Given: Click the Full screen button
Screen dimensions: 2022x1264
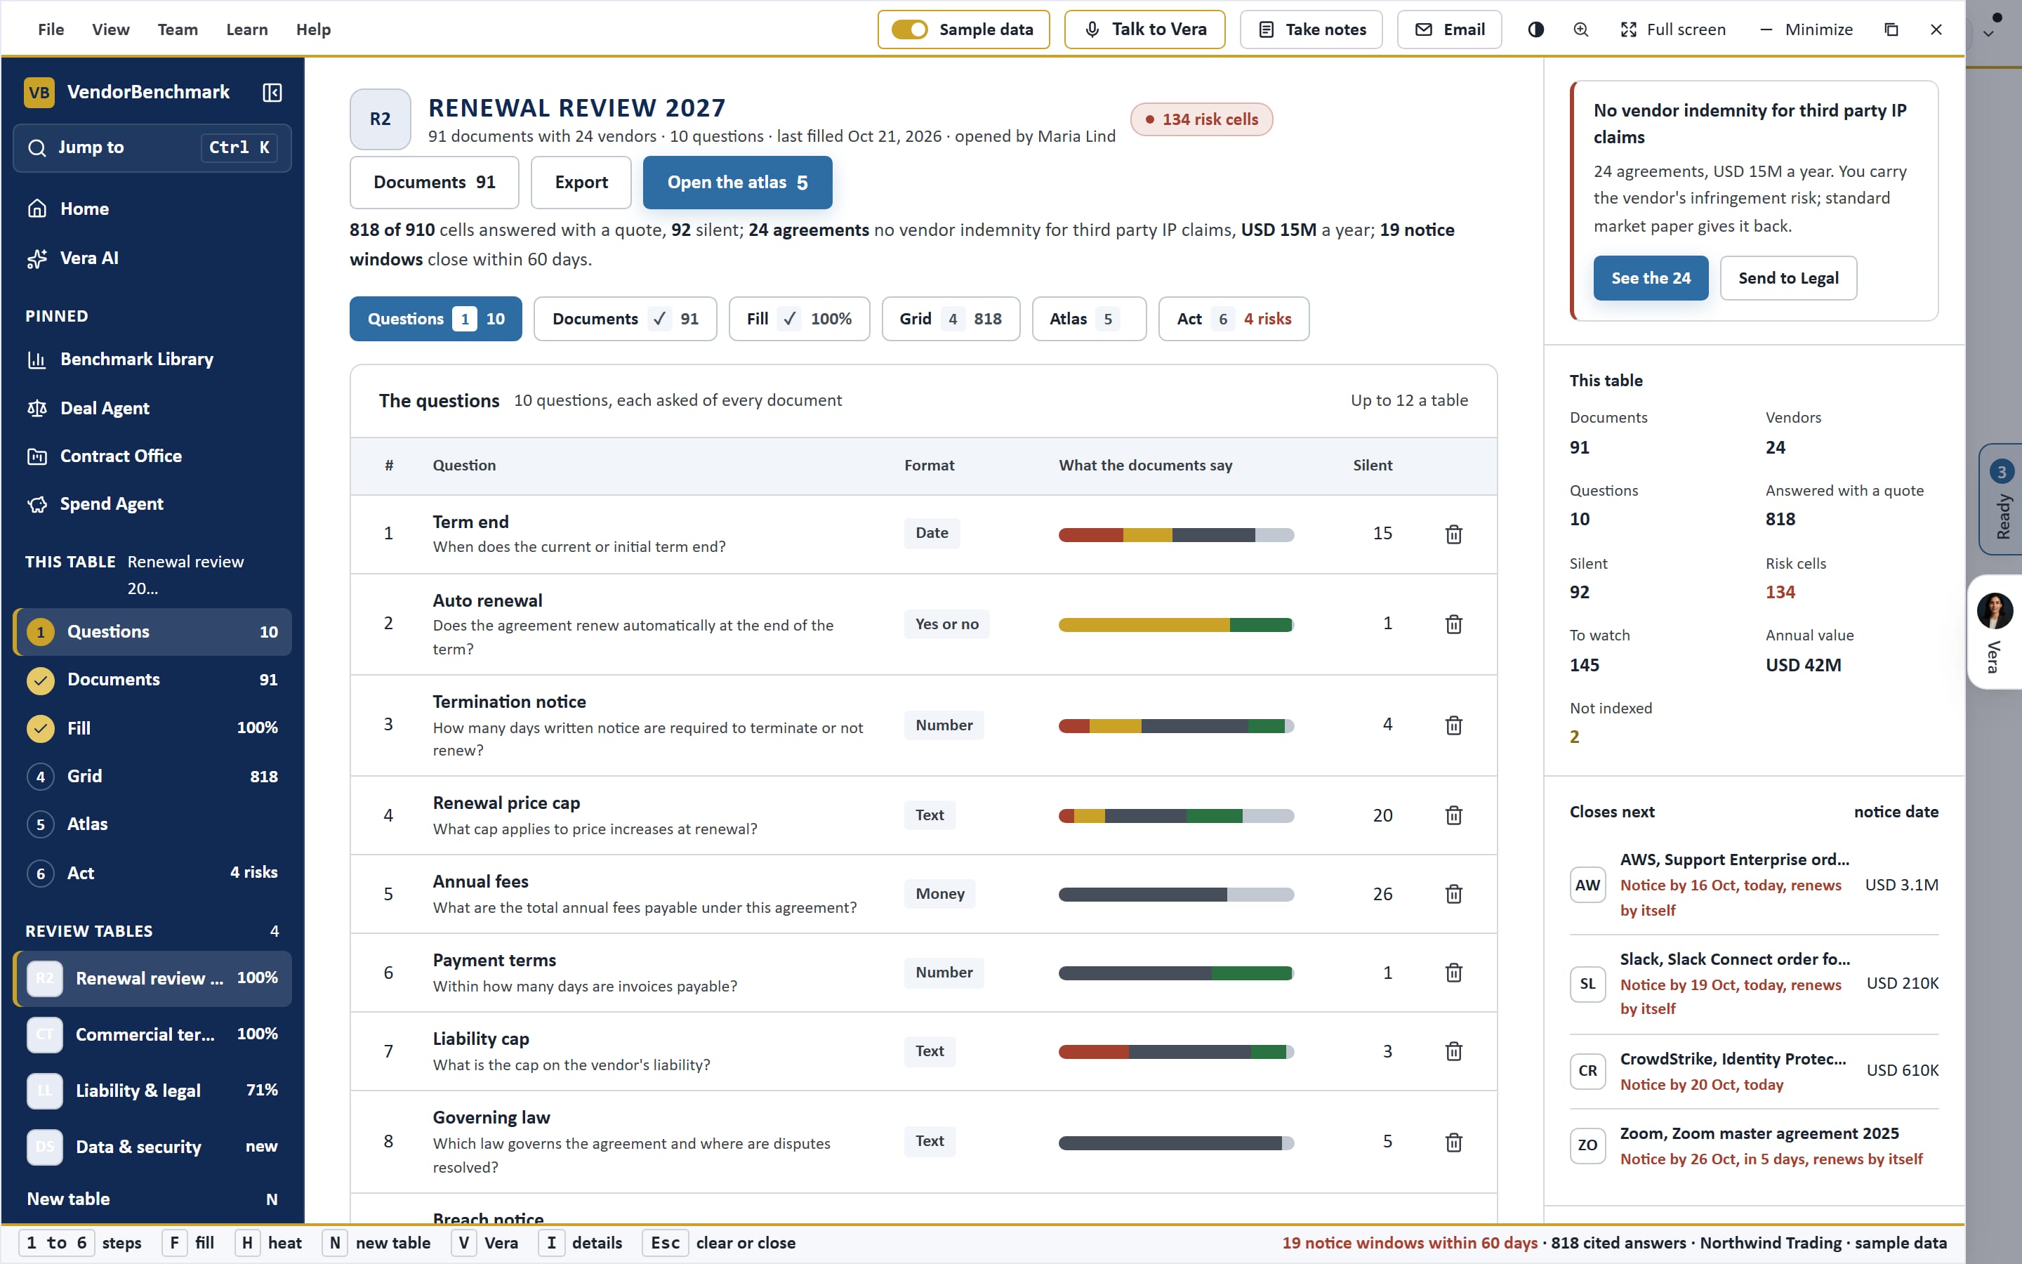Looking at the screenshot, I should click(x=1673, y=29).
